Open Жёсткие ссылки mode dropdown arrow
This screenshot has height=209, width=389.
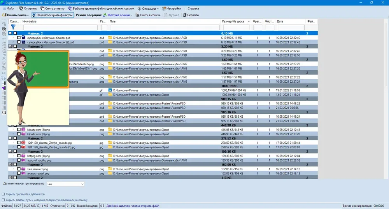click(x=132, y=15)
